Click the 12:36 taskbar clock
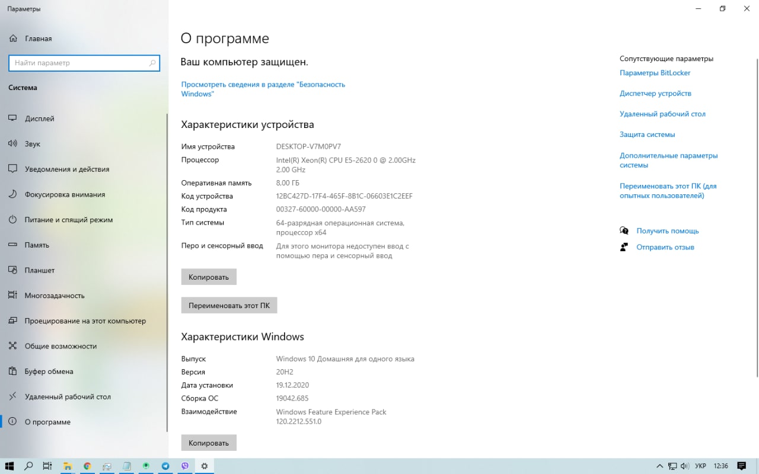Screen dimensions: 759x474 [721, 466]
